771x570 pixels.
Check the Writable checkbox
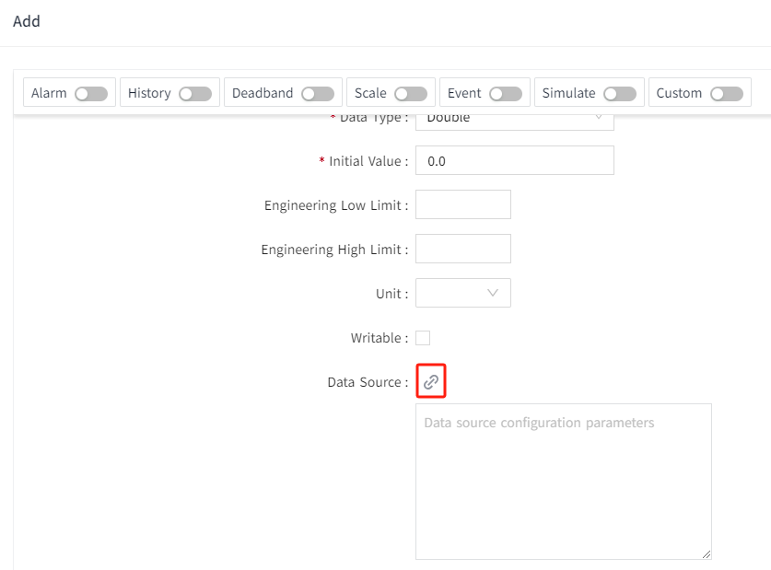(423, 338)
